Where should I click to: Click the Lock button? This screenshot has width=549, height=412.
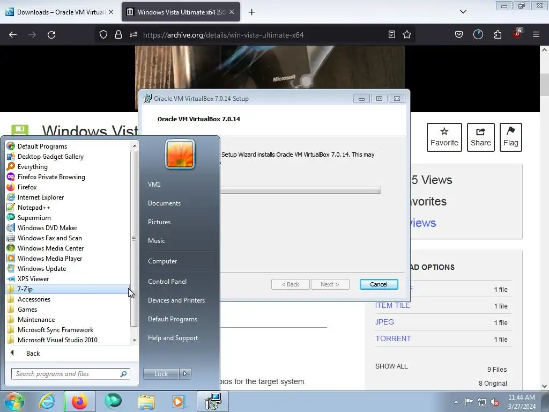161,374
